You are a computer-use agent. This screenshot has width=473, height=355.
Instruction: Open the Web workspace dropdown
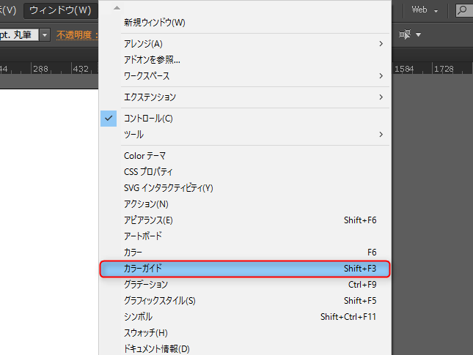click(x=425, y=10)
